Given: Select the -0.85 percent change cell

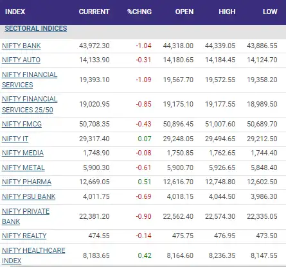Looking at the screenshot, I should [143, 104].
